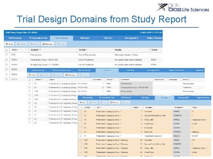213x159 pixels.
Task: Open TD Generation Form tab in back window
Action: point(38,38)
